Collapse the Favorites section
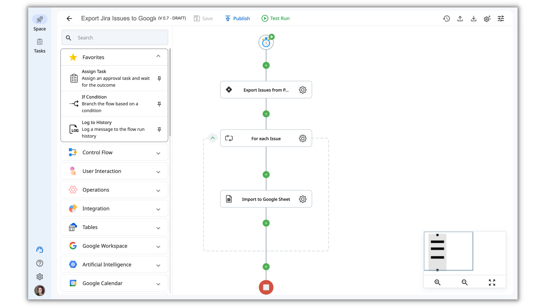The image size is (546, 307). [x=158, y=56]
